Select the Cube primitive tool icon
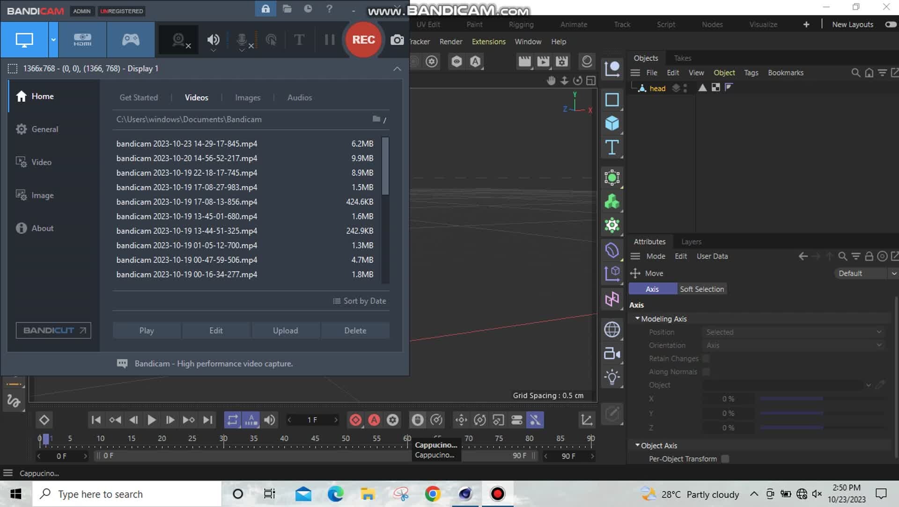The width and height of the screenshot is (899, 507). coord(612,123)
